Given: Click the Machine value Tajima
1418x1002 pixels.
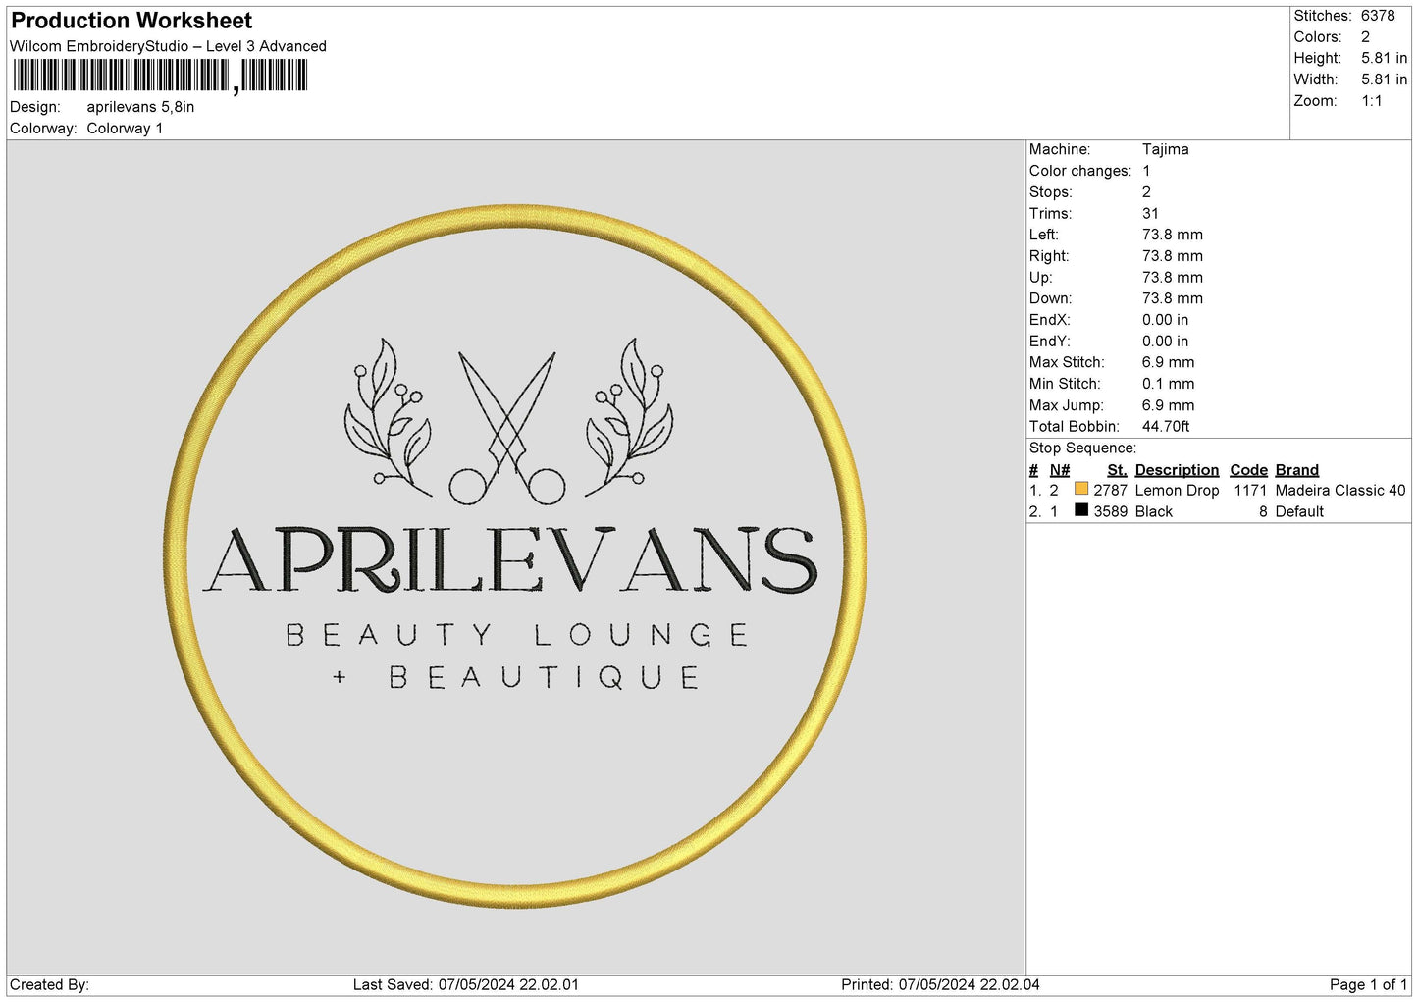Looking at the screenshot, I should (x=1165, y=149).
